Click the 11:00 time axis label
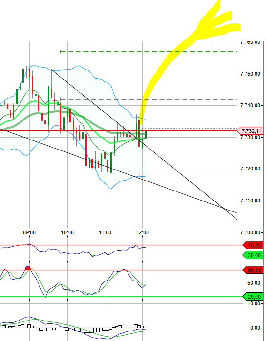 coord(105,232)
